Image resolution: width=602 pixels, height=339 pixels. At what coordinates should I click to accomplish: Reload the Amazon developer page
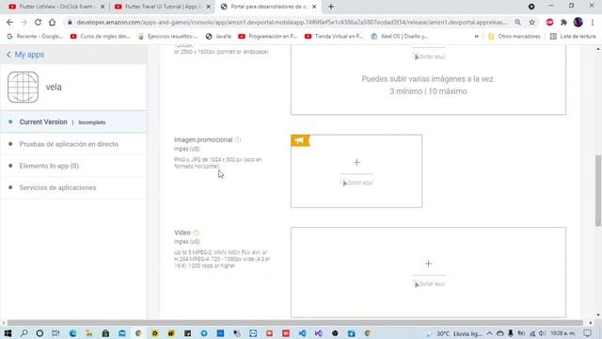38,23
